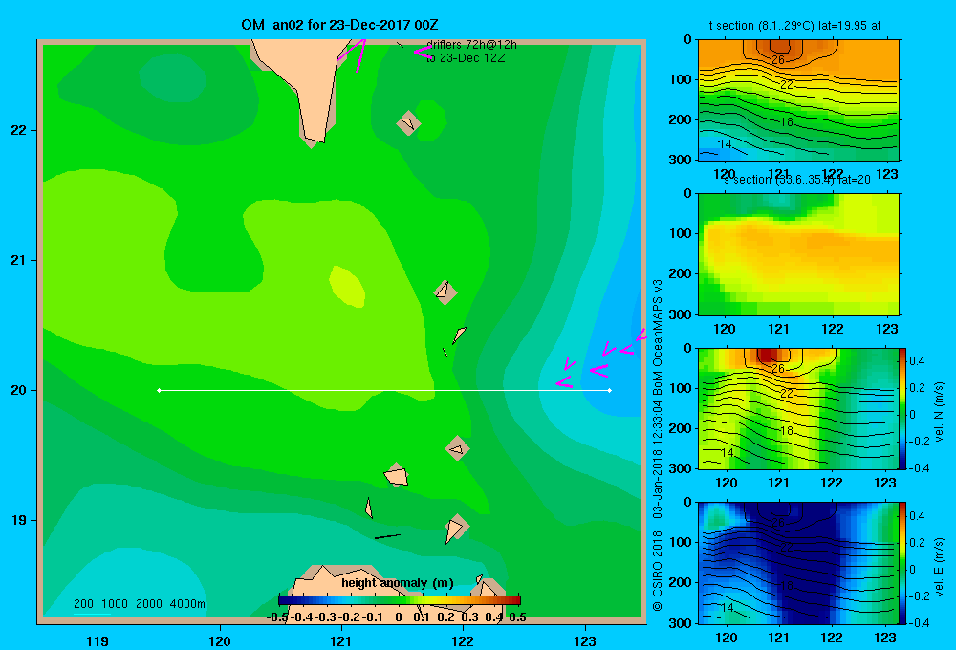Click the left endpoint of the white section line
This screenshot has height=650, width=956.
pos(159,390)
